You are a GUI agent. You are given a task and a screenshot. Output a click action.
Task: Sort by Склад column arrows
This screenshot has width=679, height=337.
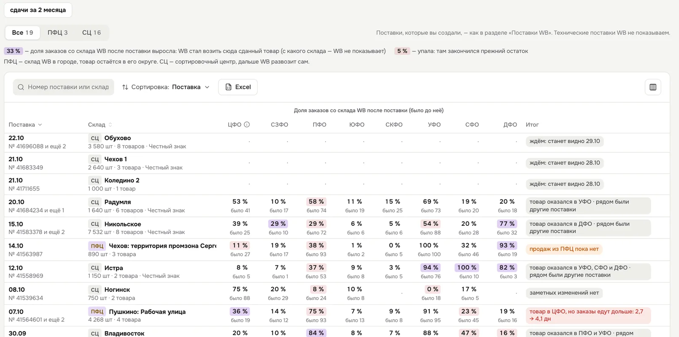pos(110,125)
